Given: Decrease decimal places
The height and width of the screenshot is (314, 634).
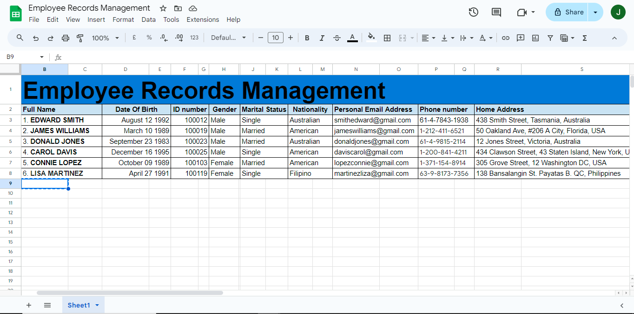Looking at the screenshot, I should pos(164,38).
